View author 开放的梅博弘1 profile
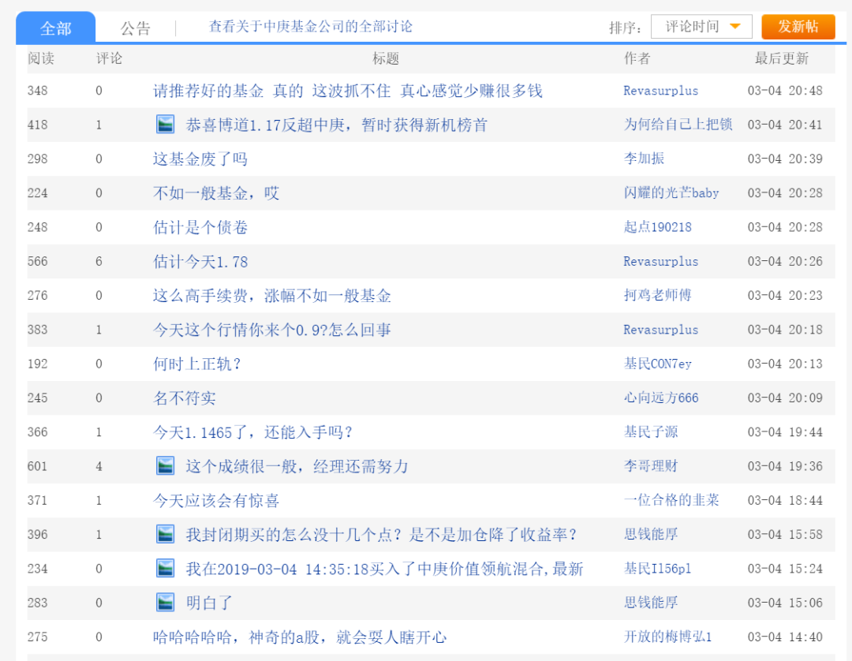This screenshot has height=661, width=852. (x=668, y=637)
